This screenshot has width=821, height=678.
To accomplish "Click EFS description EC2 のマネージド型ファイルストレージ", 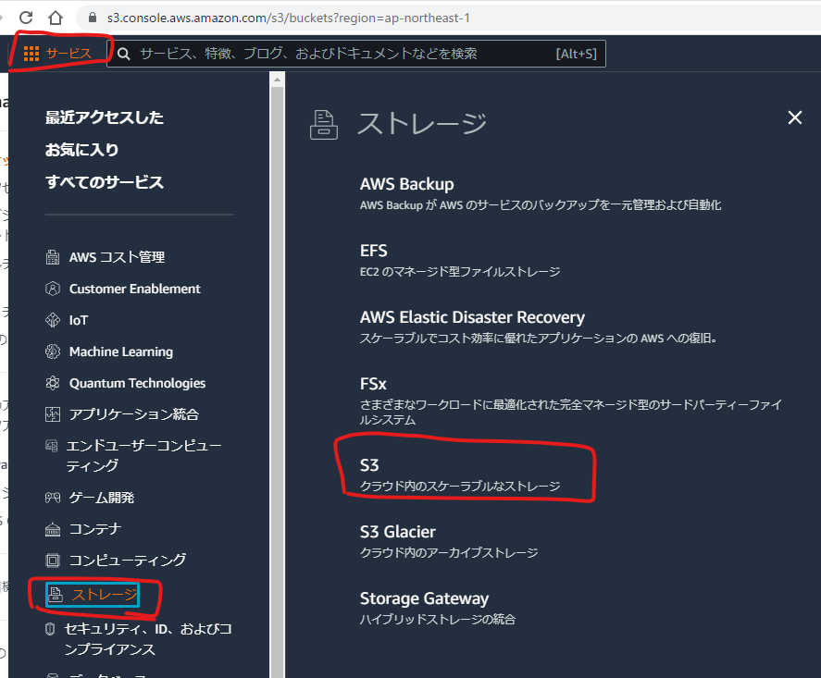I will point(460,272).
